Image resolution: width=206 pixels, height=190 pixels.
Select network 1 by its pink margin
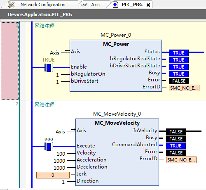point(9,61)
